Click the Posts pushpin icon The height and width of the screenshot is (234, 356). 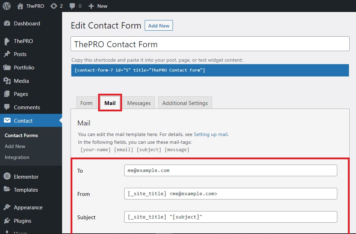pyautogui.click(x=7, y=54)
